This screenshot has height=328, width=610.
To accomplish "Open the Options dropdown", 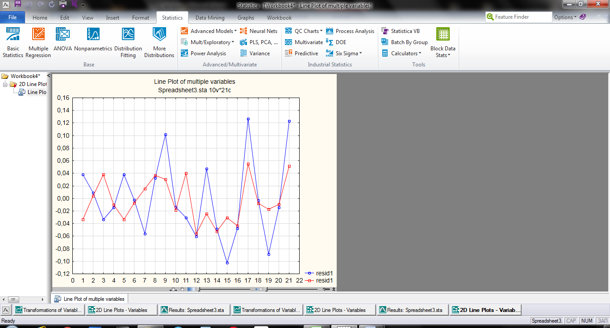I will tap(565, 17).
